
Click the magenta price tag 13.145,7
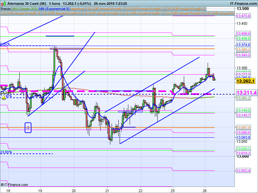coord(243,115)
